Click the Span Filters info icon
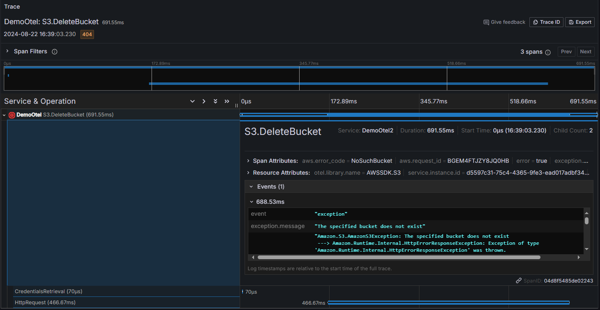600x310 pixels. [55, 52]
